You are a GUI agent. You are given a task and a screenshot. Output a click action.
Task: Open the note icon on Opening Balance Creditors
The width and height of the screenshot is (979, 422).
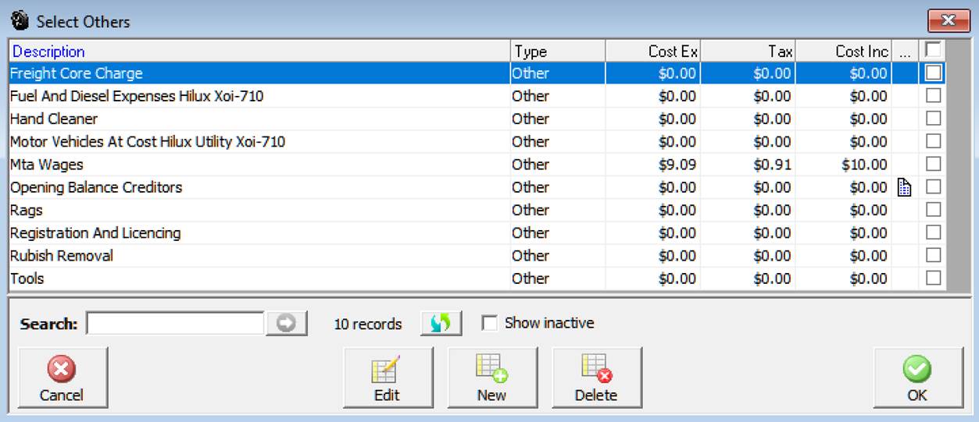pyautogui.click(x=905, y=187)
